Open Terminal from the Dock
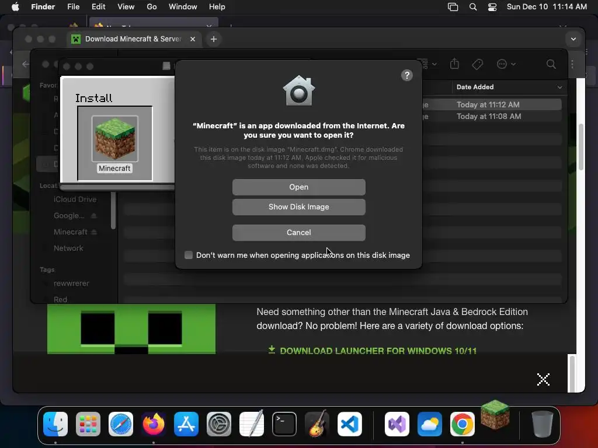598x448 pixels. 284,424
